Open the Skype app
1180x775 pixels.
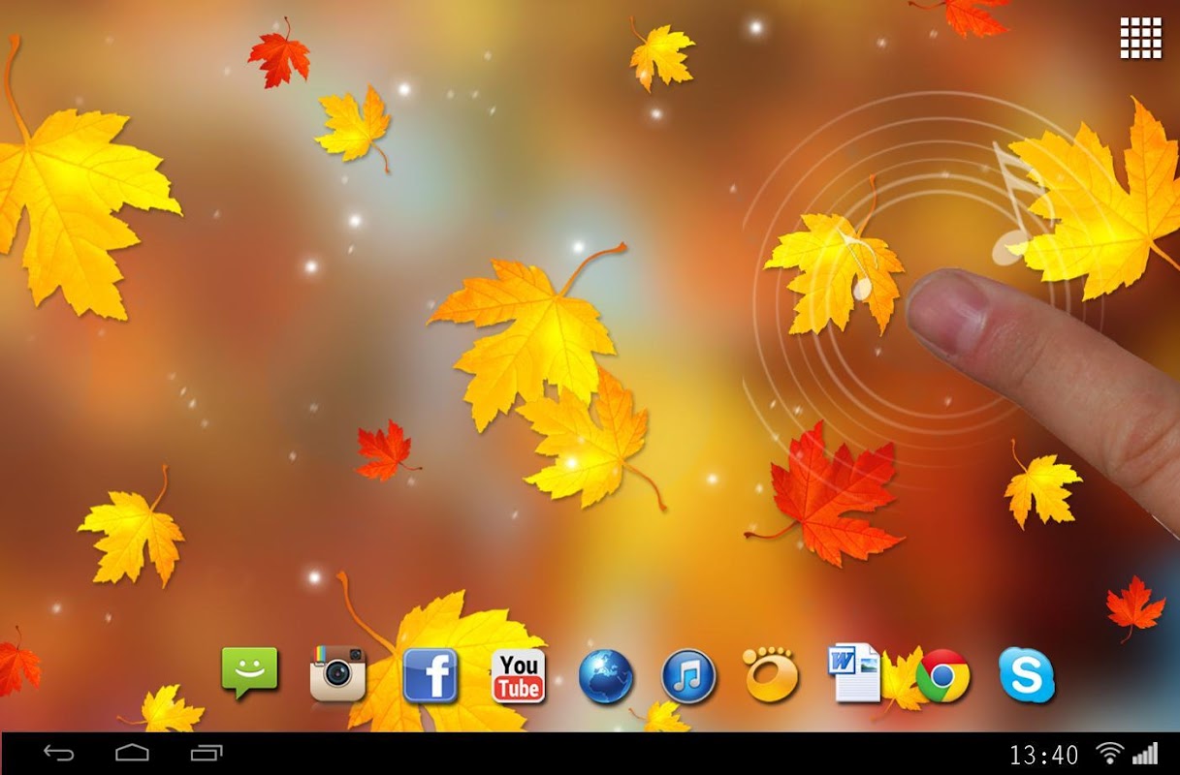tap(1026, 675)
